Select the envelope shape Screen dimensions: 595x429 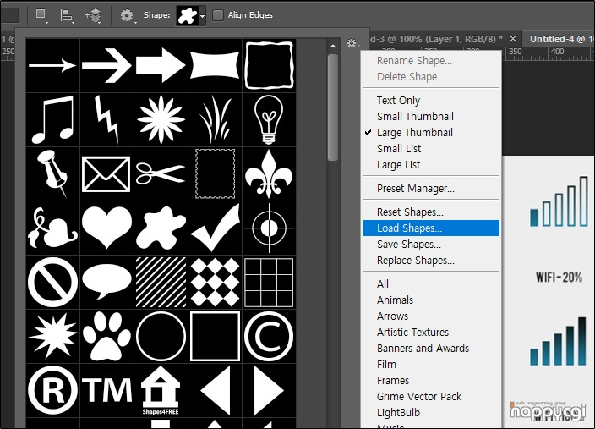coord(107,173)
